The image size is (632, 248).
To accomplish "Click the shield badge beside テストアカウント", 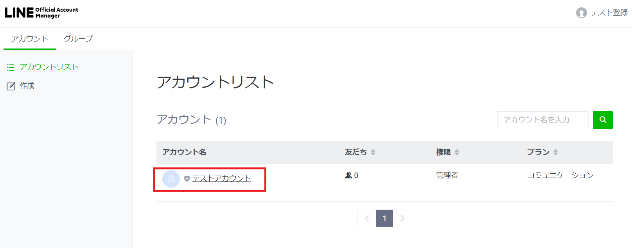I will (187, 179).
